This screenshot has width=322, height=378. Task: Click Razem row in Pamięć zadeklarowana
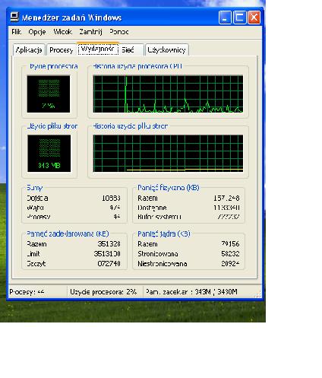coord(74,244)
